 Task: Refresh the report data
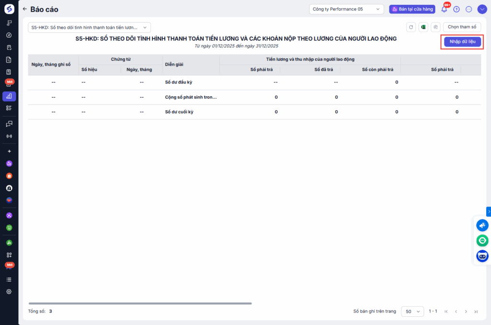pos(411,27)
